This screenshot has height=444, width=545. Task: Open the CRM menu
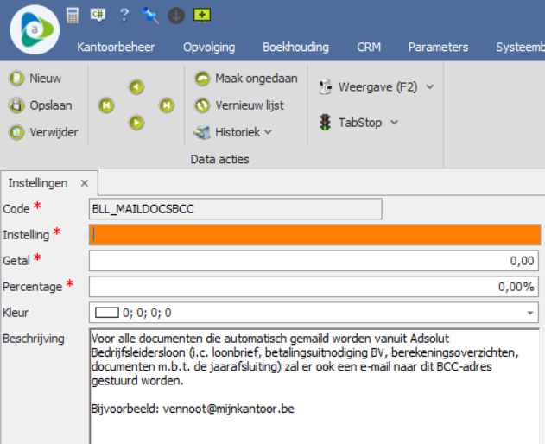(369, 47)
